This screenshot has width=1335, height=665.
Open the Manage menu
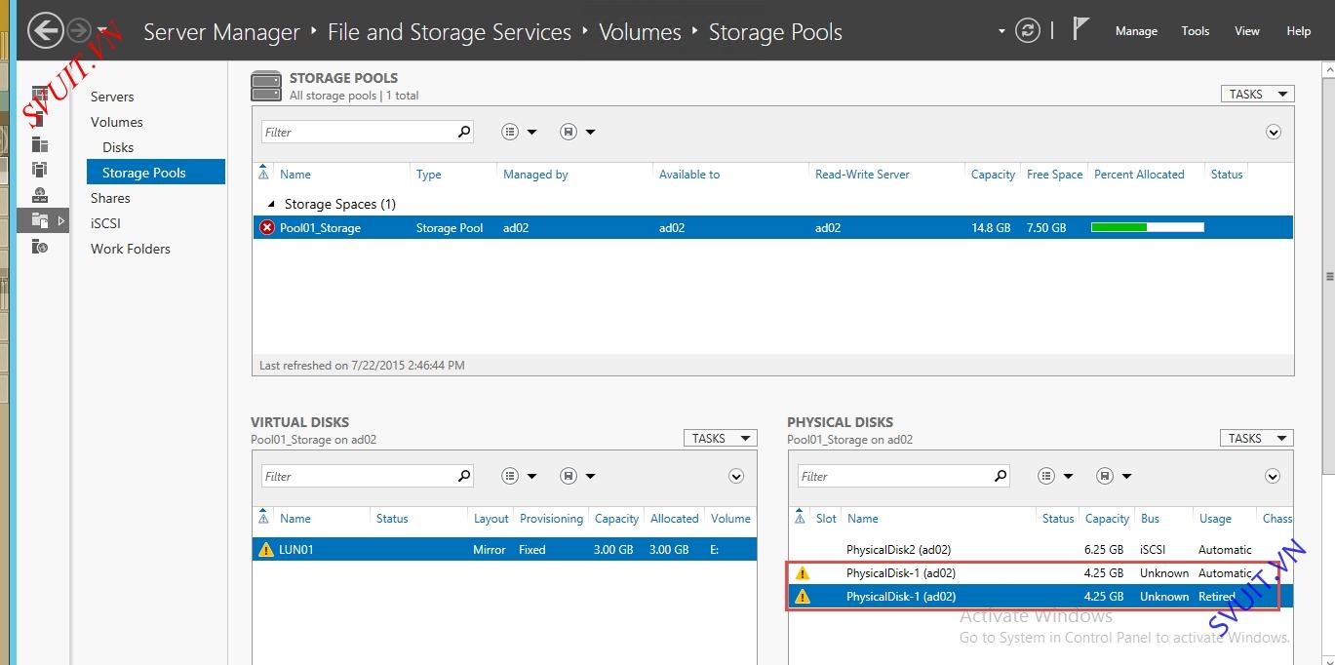[1136, 31]
